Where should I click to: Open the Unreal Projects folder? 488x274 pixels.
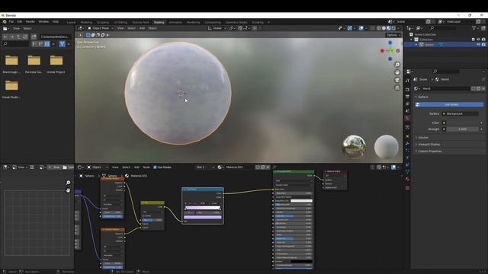pyautogui.click(x=56, y=64)
